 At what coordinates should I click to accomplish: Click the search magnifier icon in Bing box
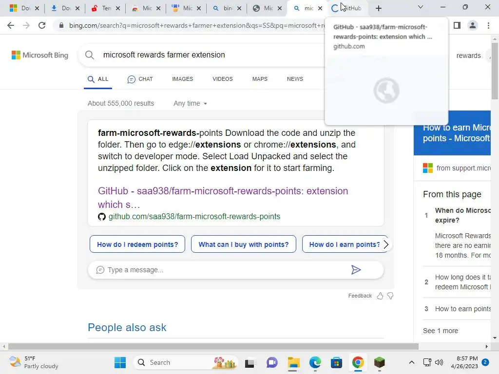(90, 55)
